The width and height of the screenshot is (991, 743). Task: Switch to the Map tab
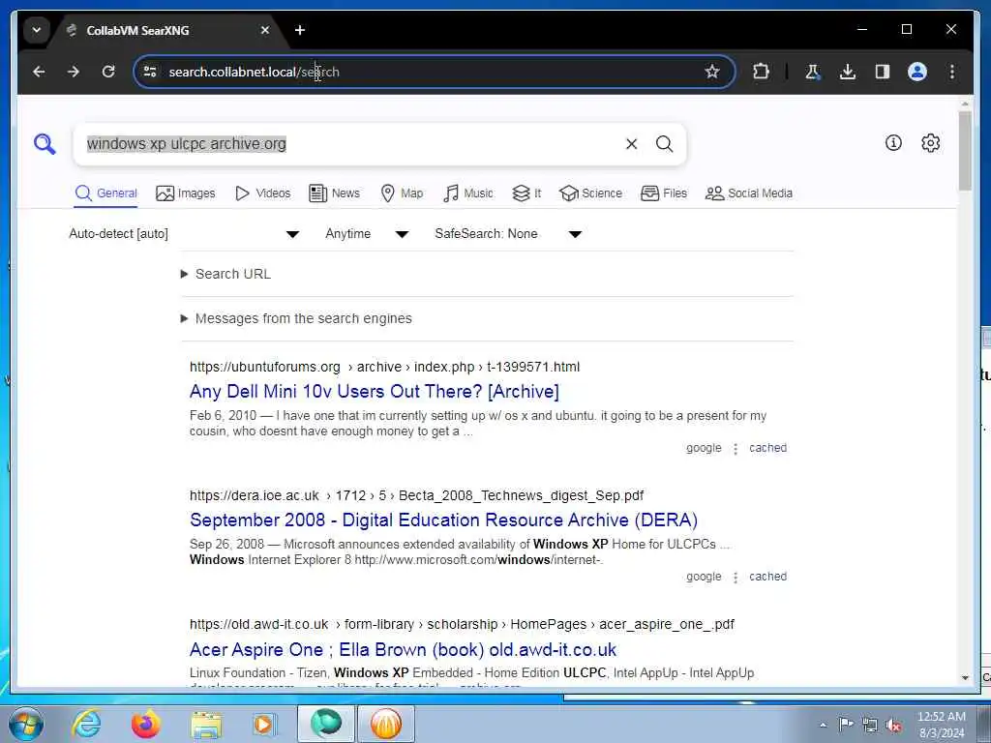click(402, 193)
